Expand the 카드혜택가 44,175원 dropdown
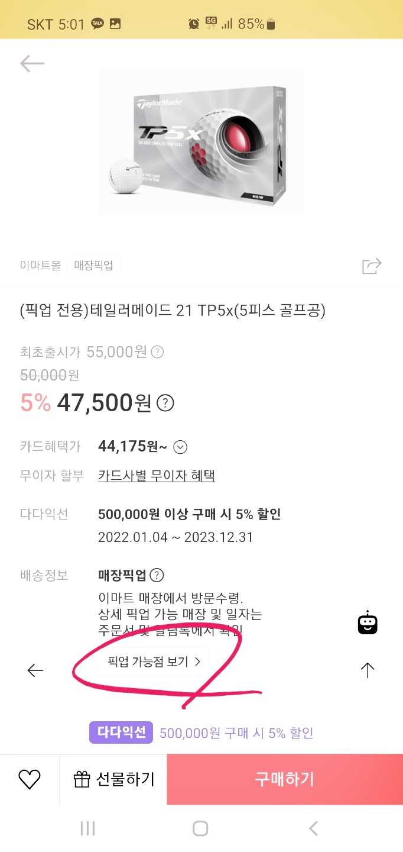The height and width of the screenshot is (852, 403). point(181,447)
